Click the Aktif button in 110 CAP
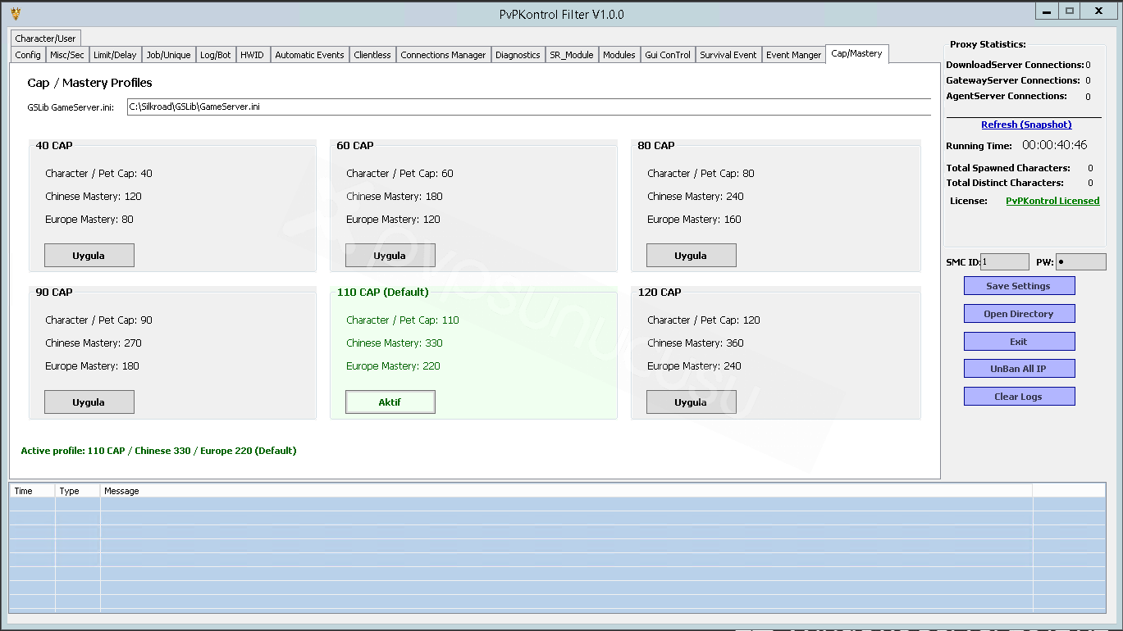The height and width of the screenshot is (631, 1123). pos(390,402)
